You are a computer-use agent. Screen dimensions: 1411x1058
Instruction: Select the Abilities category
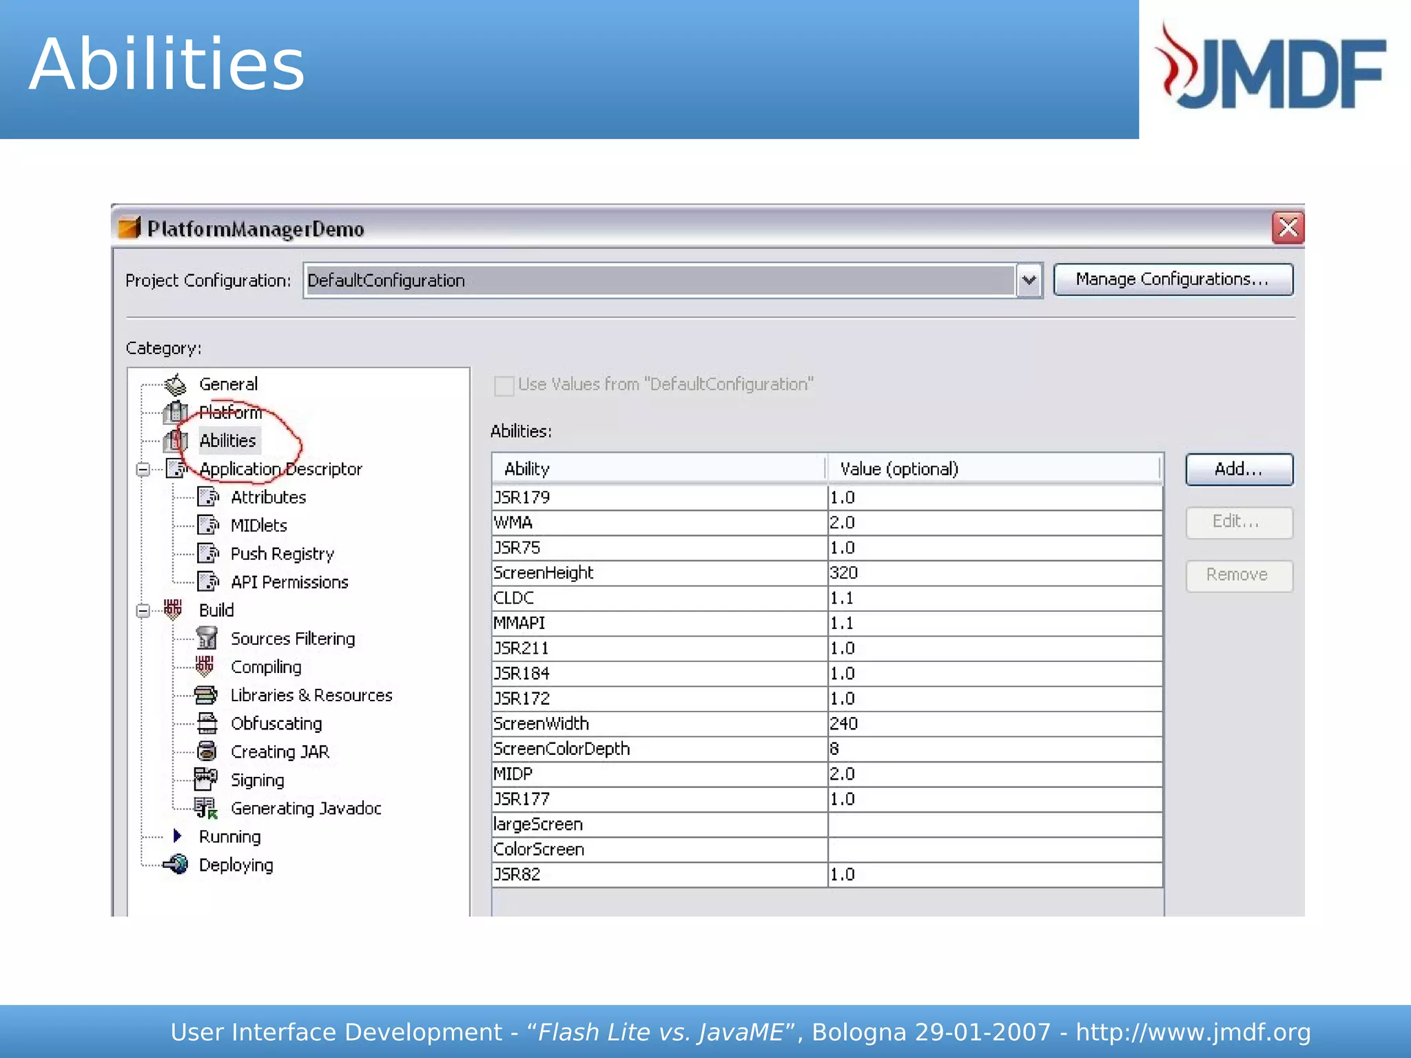click(x=228, y=441)
